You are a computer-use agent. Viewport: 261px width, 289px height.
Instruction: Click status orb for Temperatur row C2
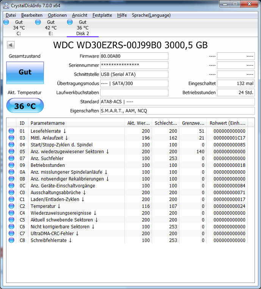[11, 206]
